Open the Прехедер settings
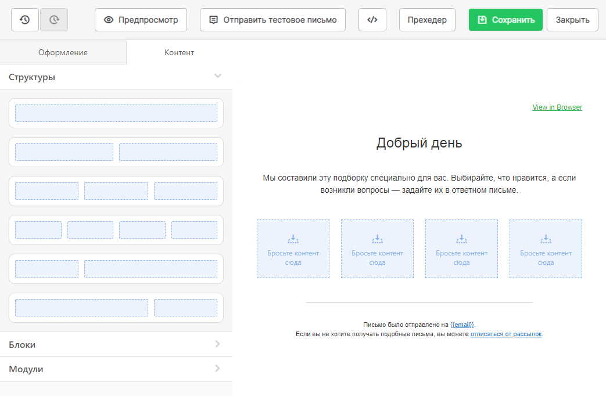 pos(427,20)
